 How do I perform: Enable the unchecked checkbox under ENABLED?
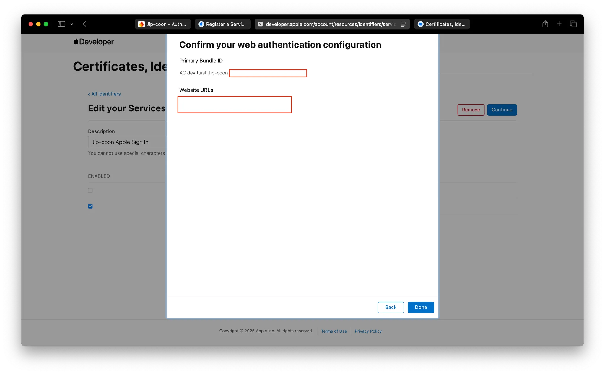click(x=90, y=191)
